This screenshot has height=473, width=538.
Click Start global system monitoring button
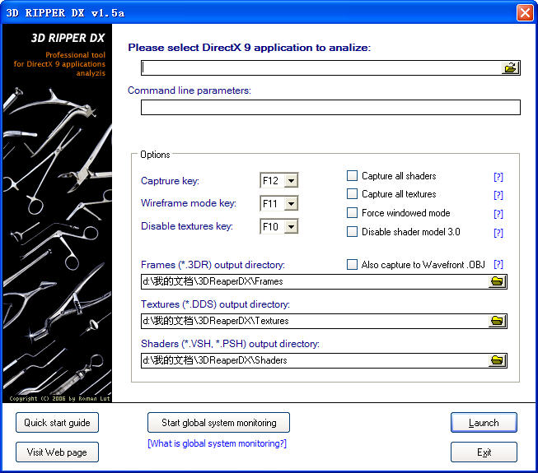(x=218, y=423)
